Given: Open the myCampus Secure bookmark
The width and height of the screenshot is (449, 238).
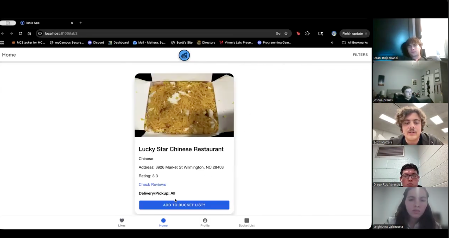Looking at the screenshot, I should 67,43.
